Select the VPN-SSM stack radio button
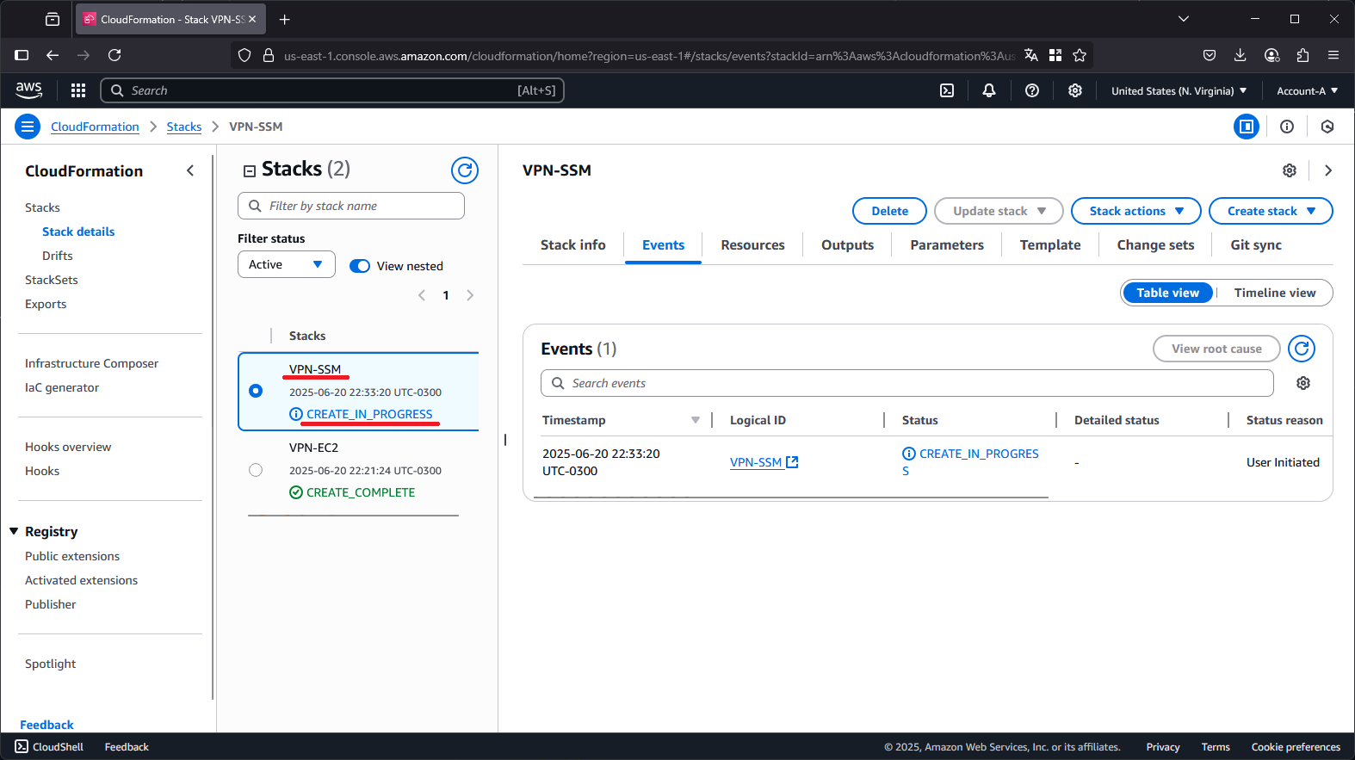This screenshot has height=760, width=1355. coord(256,391)
